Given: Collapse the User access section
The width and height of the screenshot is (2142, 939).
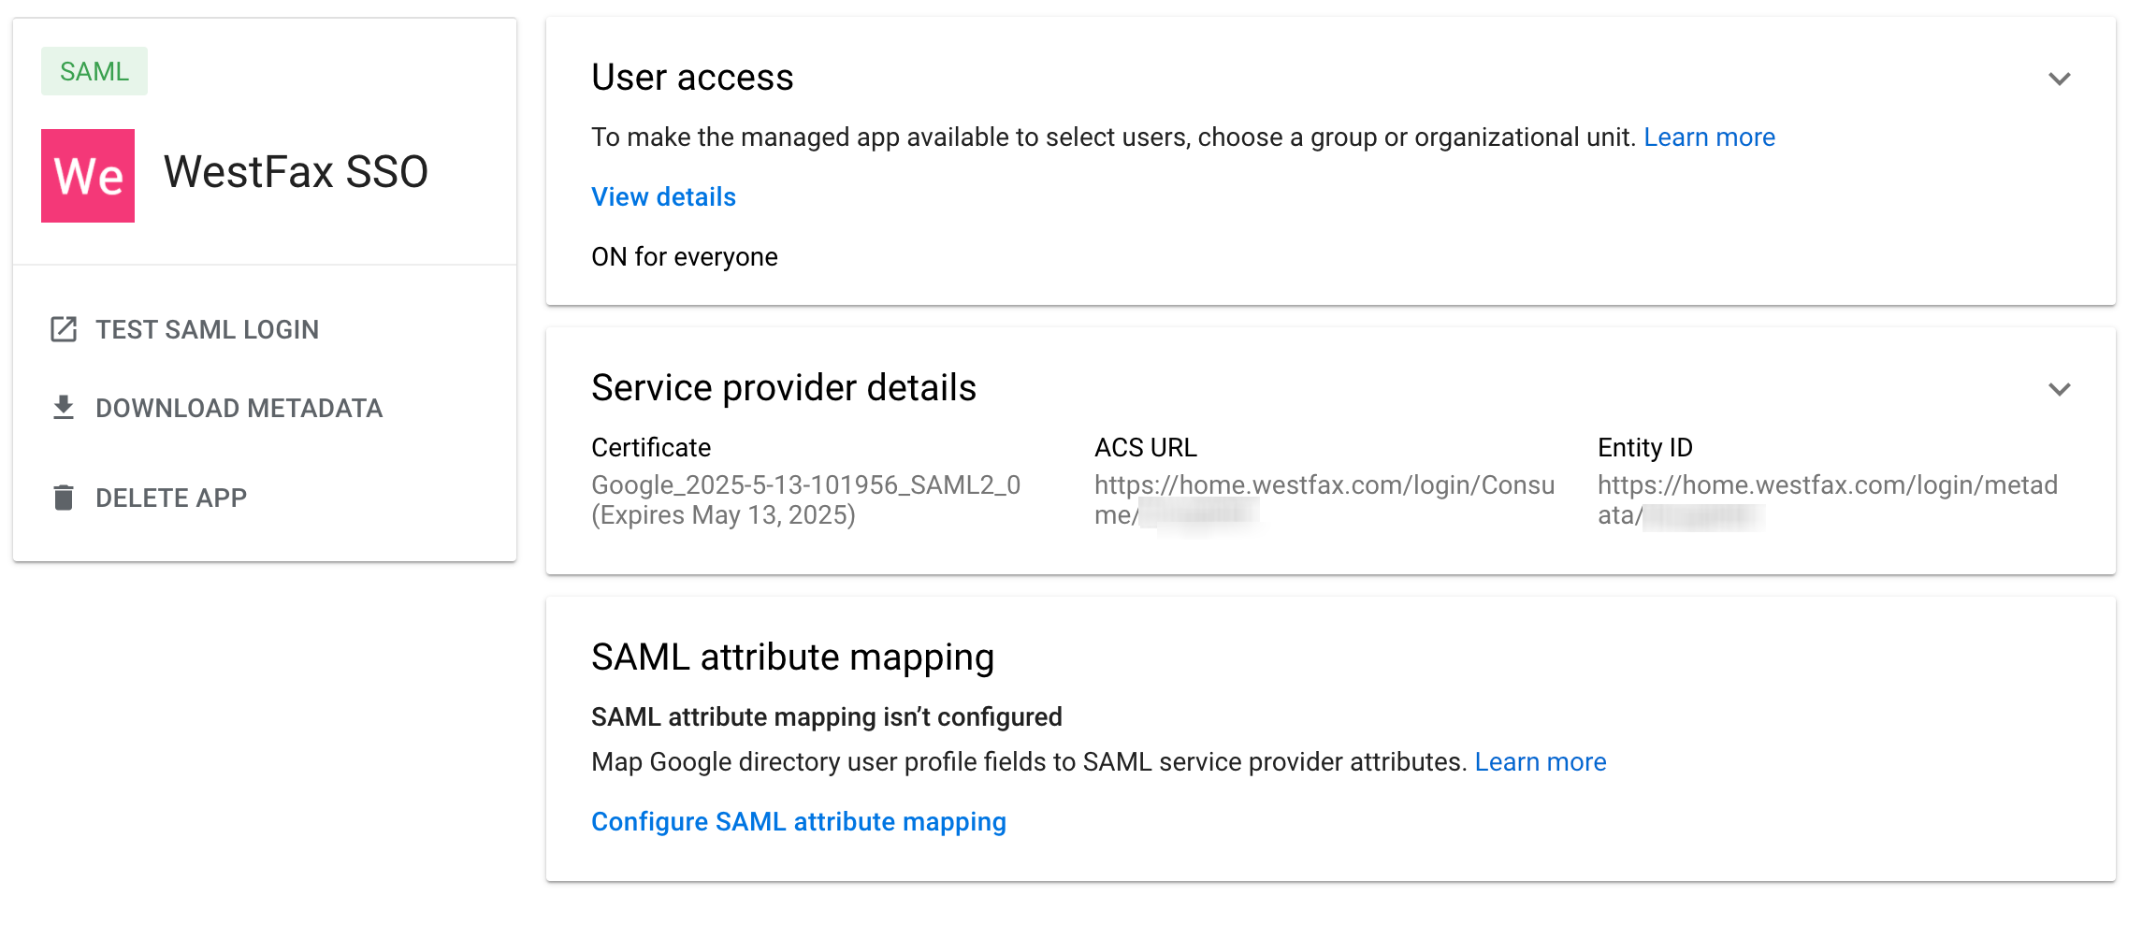Looking at the screenshot, I should click(2061, 80).
